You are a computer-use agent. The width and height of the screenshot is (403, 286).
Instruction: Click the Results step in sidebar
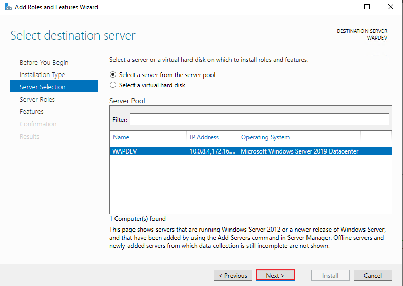29,137
